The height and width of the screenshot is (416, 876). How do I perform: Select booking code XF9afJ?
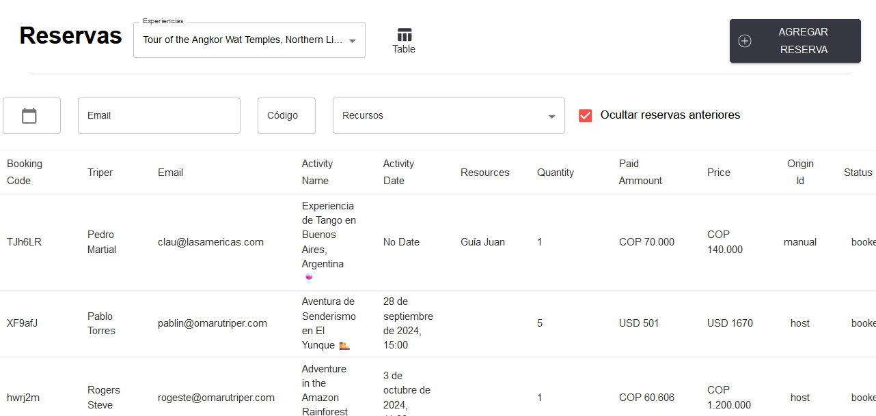pos(22,323)
